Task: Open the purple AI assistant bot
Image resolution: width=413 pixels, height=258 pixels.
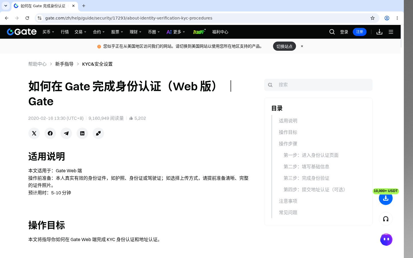Action: point(386,239)
